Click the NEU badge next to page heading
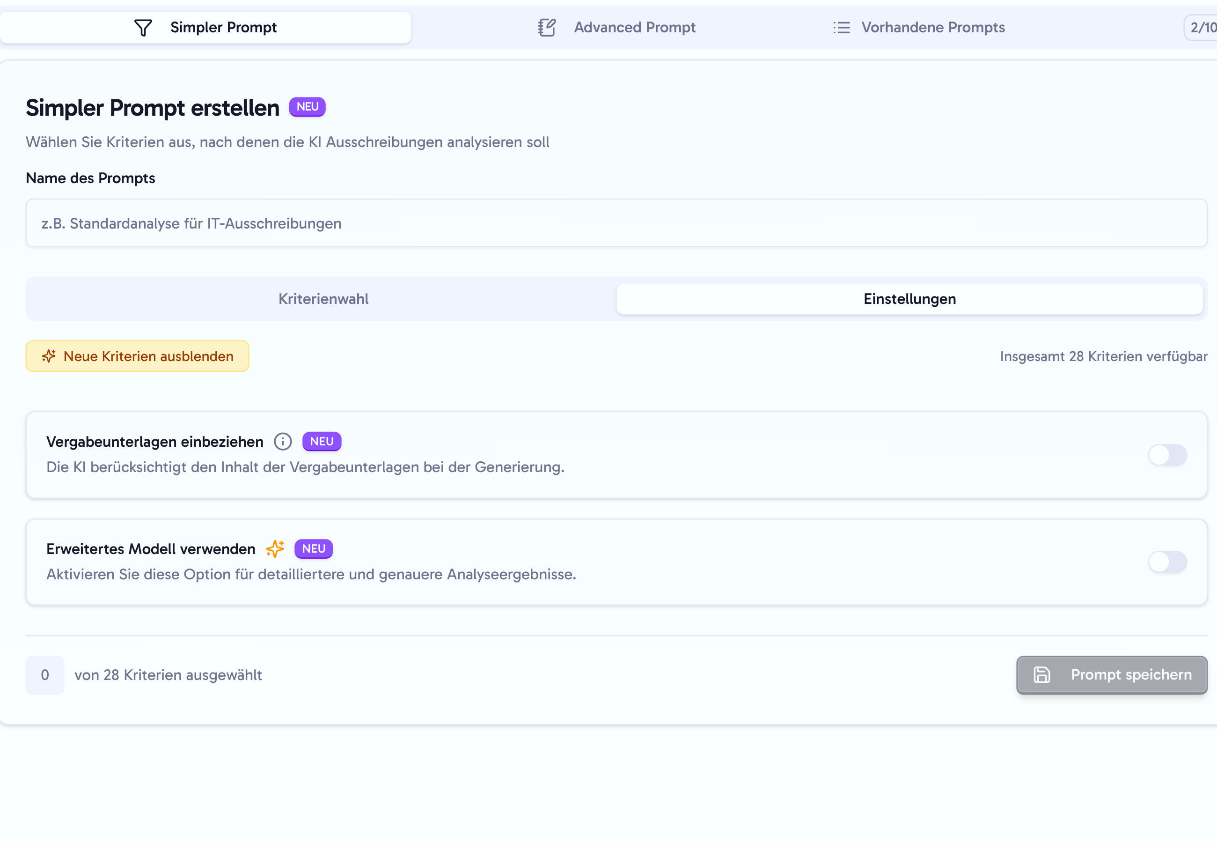 tap(307, 107)
